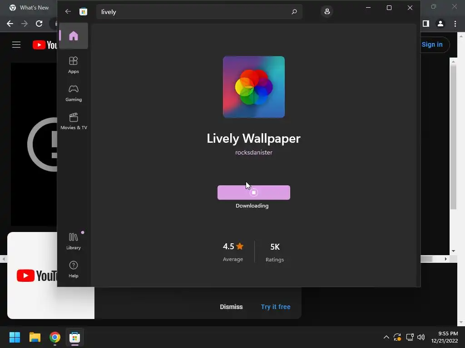Viewport: 465px width, 348px height.
Task: Open the rocksdanister publisher link
Action: click(253, 152)
